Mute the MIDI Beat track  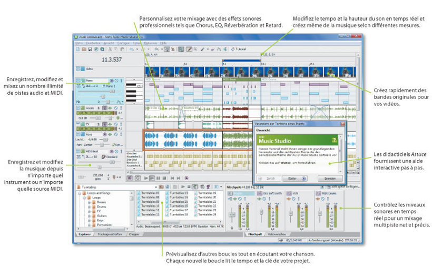click(x=116, y=152)
